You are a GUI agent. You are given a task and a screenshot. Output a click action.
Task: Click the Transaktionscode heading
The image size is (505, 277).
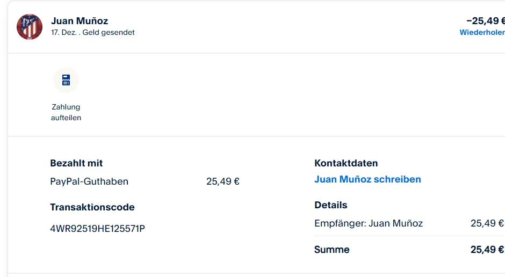click(x=92, y=207)
